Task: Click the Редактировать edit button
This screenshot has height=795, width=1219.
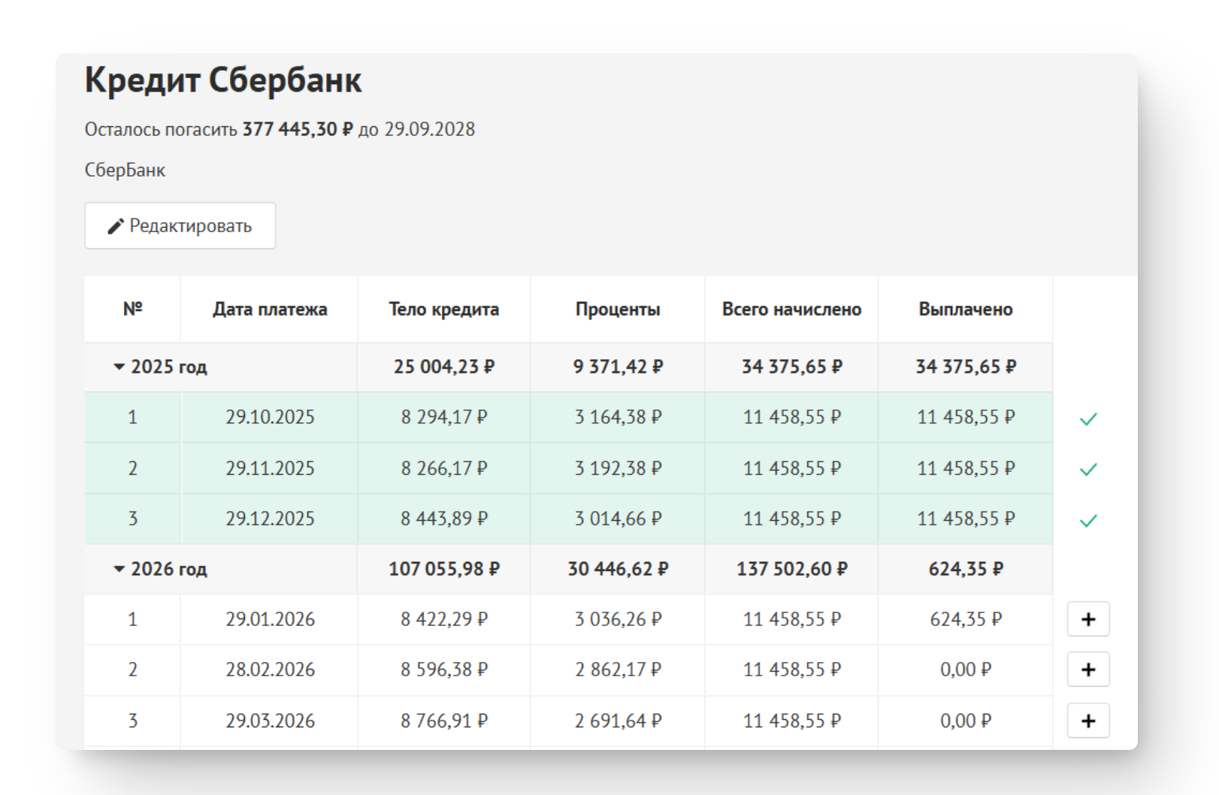Action: pos(180,225)
